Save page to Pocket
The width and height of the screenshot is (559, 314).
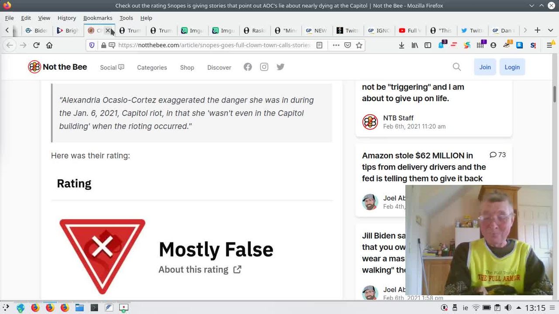click(x=348, y=45)
